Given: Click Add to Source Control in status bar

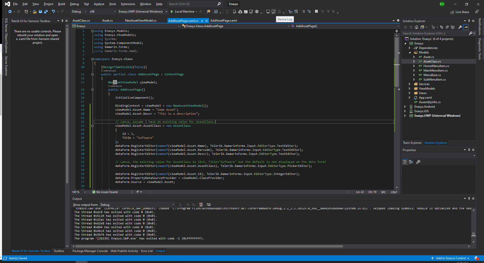Looking at the screenshot, I should coord(450,258).
